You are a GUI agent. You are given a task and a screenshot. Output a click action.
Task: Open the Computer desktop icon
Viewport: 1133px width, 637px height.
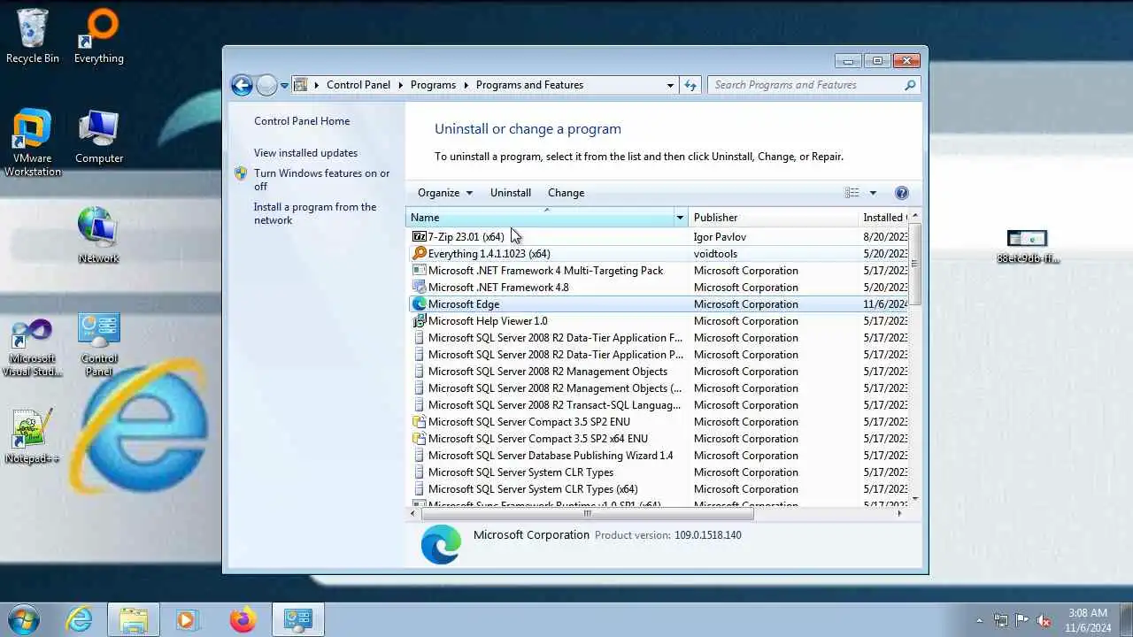[x=98, y=137]
